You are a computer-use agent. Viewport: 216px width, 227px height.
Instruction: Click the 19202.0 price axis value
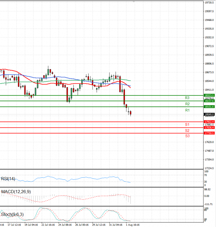coord(209,37)
